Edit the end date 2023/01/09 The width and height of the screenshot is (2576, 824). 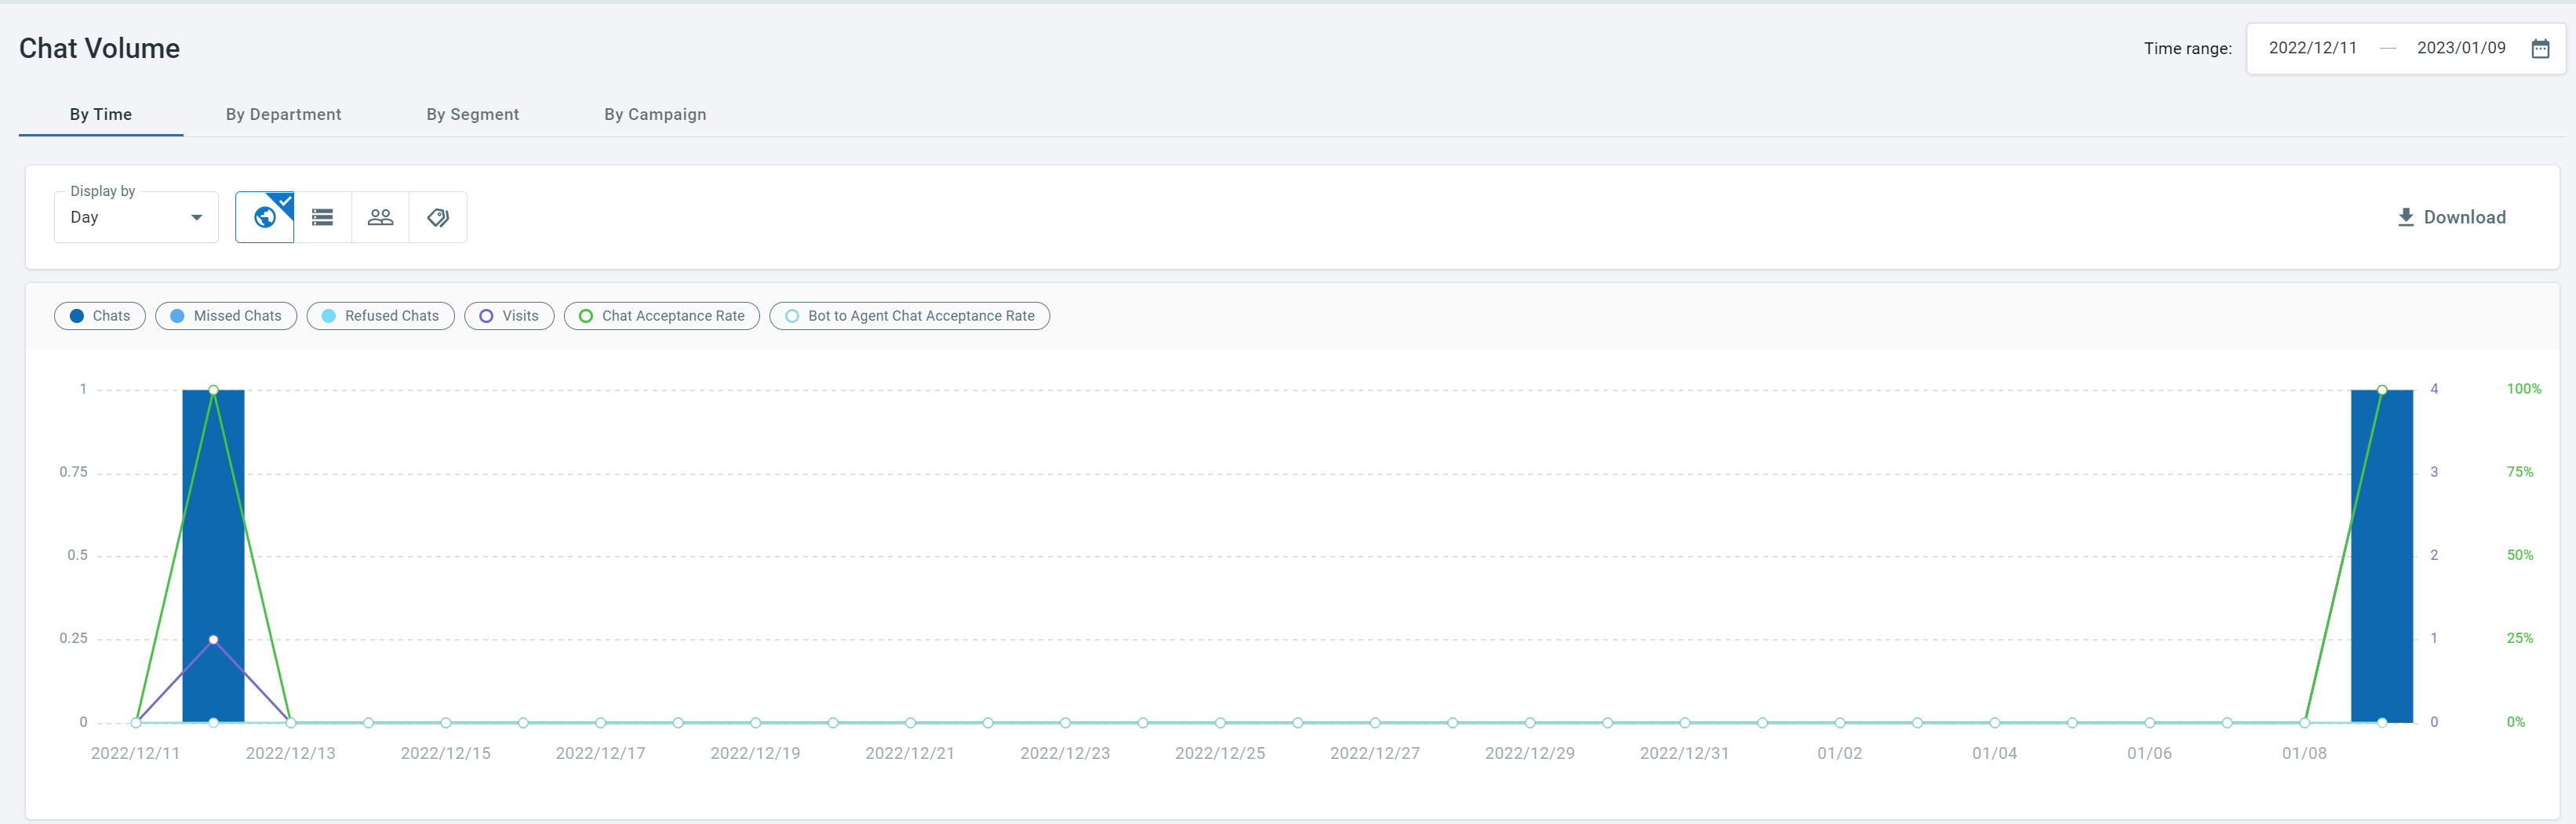pos(2461,48)
